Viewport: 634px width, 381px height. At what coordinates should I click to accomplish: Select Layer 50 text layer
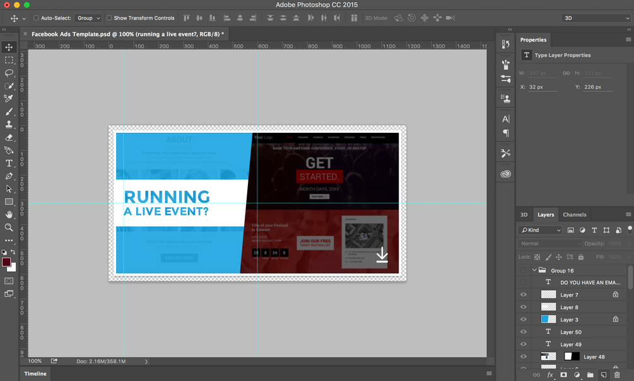(571, 332)
